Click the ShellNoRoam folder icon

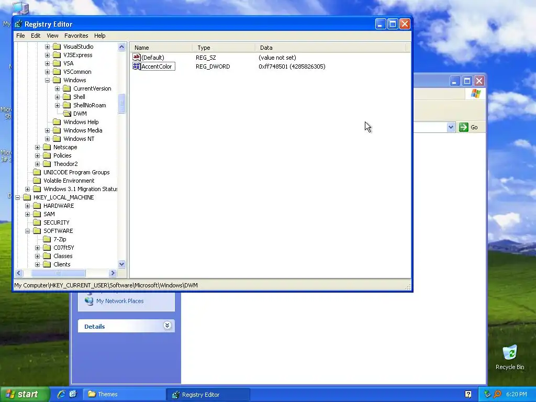pos(67,105)
